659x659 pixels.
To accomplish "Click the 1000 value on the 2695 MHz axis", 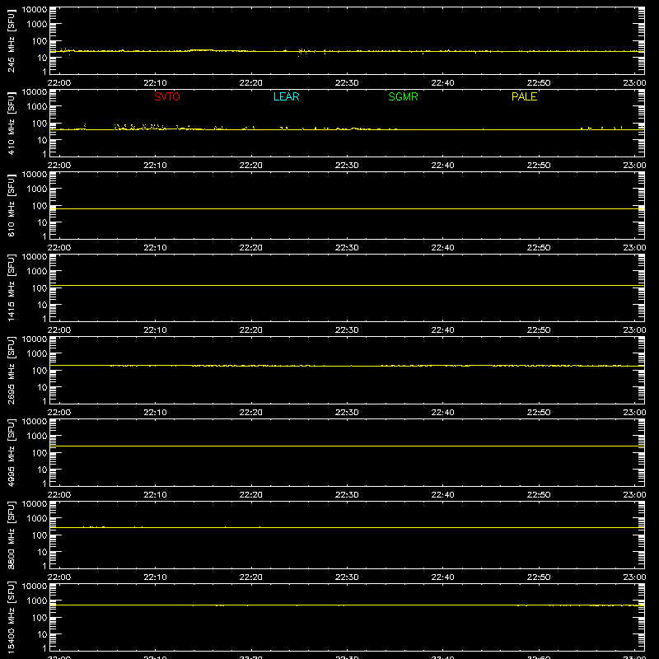I will [37, 354].
